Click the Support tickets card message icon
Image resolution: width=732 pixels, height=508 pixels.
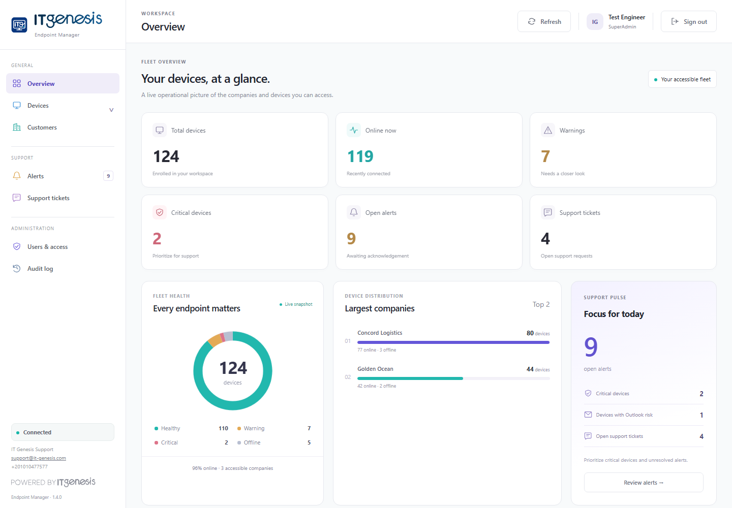pos(548,212)
